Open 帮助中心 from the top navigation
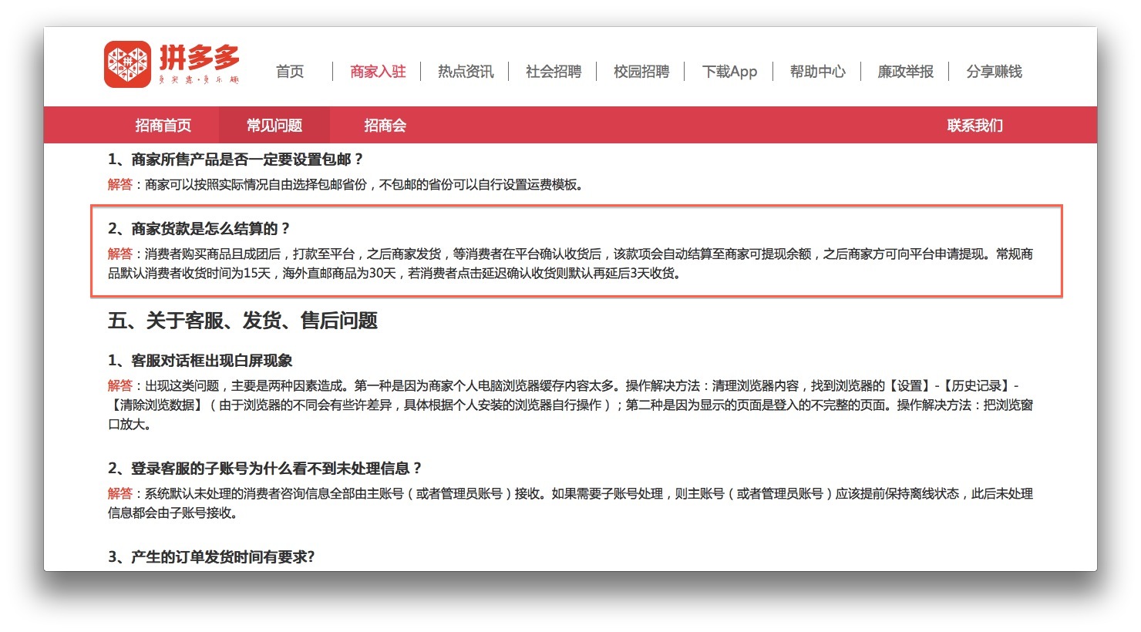Screen dimensions: 1141x632 pyautogui.click(x=817, y=72)
